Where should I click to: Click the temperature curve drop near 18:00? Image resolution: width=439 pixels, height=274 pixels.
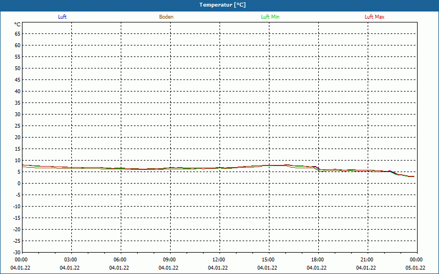pos(318,168)
